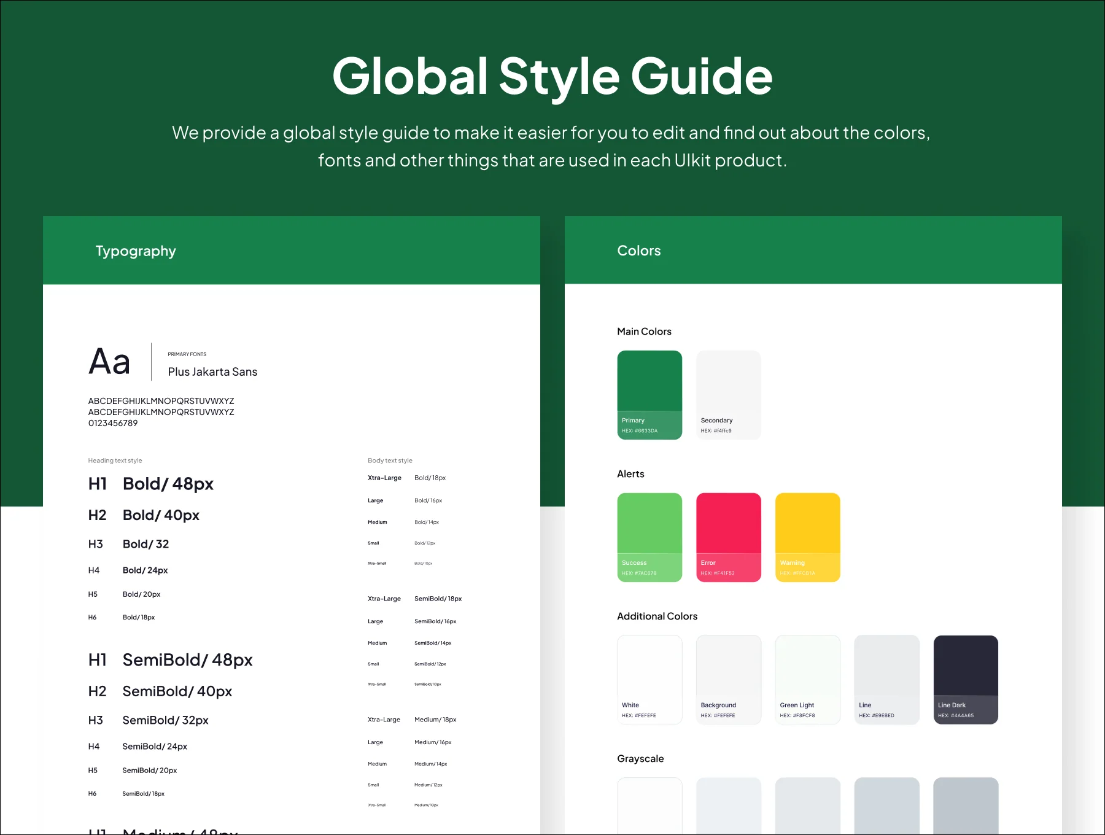Choose the Line Dark color swatch
1105x835 pixels.
tap(966, 680)
